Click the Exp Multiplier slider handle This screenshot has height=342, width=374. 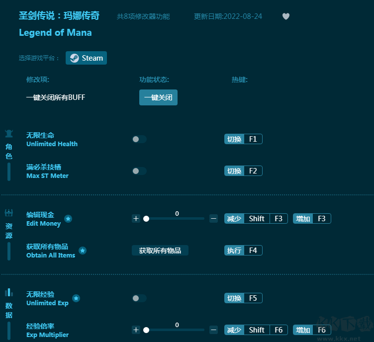(146, 330)
